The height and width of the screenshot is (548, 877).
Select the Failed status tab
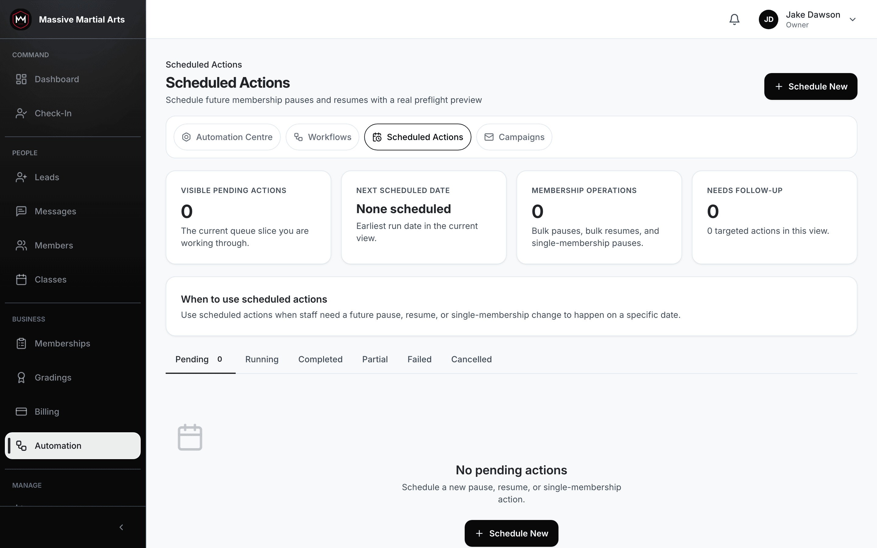point(419,359)
